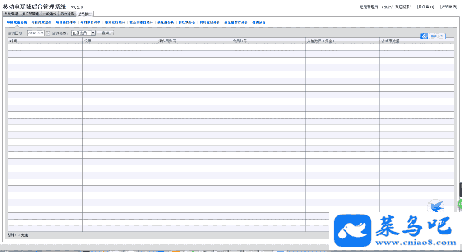The image size is (462, 252).
Task: Open the 付费分析 link
Action: [x=259, y=22]
